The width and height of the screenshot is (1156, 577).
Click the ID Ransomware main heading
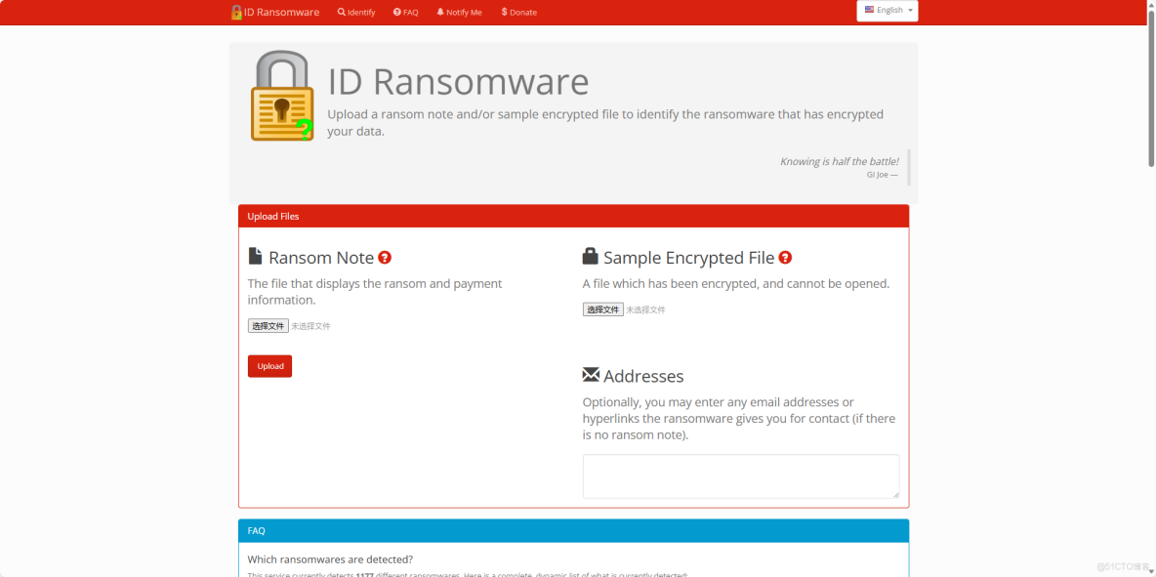tap(459, 82)
